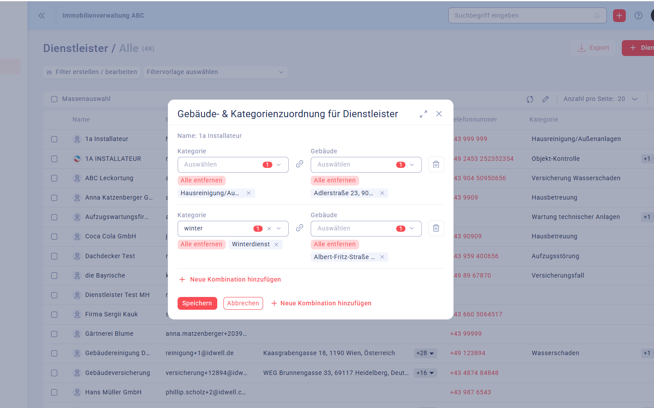Toggle the Massenauswahl checkbox

tap(54, 99)
